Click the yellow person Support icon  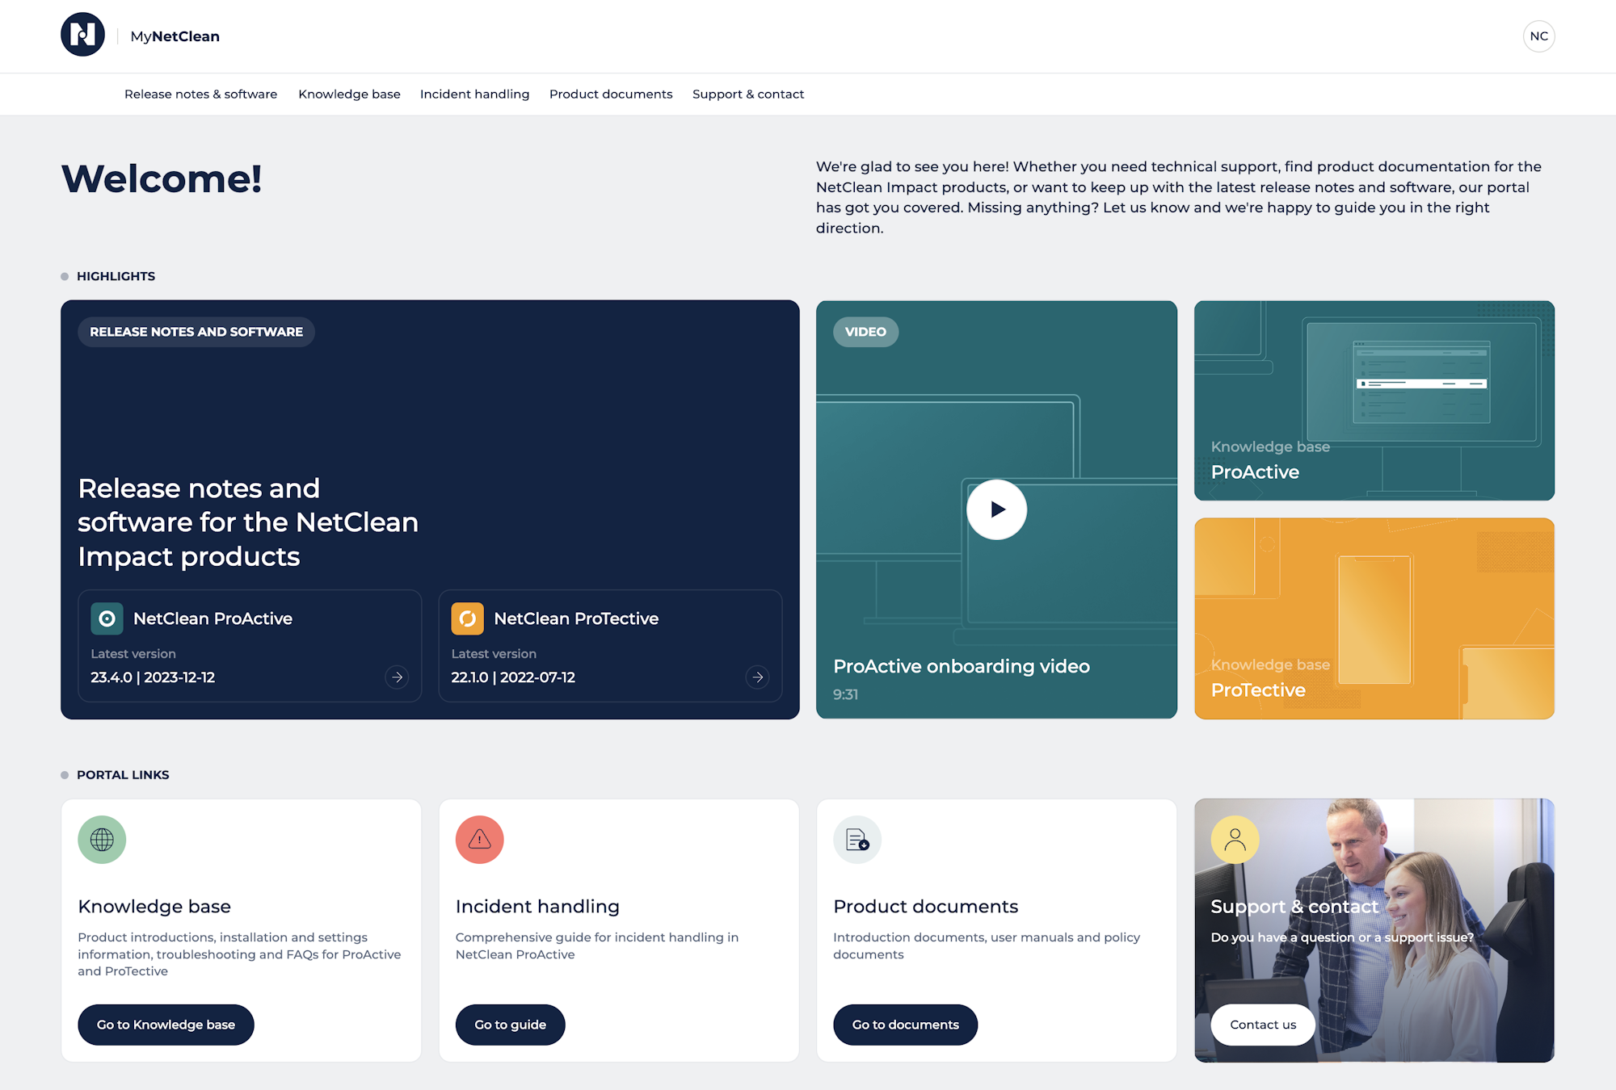pos(1235,840)
